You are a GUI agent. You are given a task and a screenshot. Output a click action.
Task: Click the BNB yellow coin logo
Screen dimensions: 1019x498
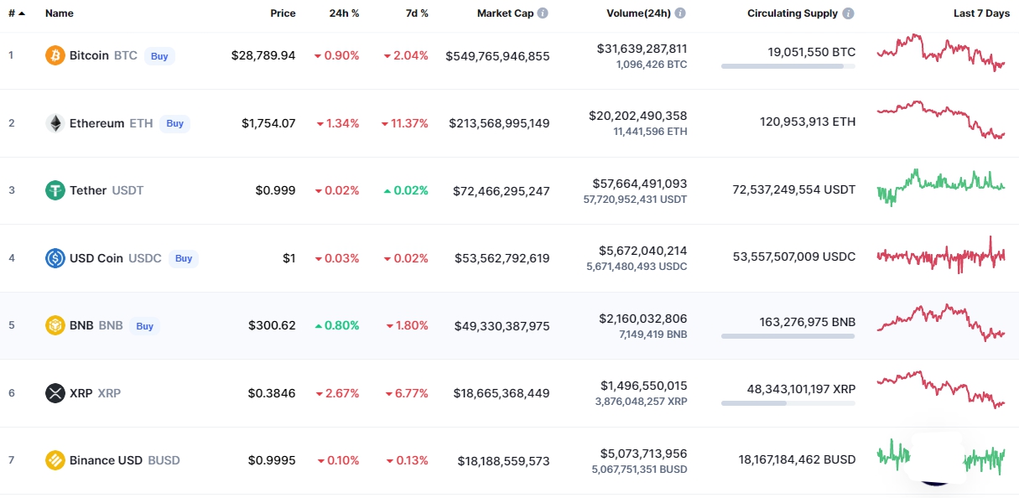pyautogui.click(x=55, y=325)
